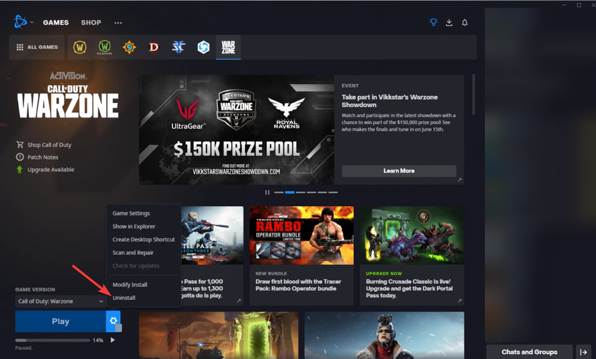
Task: Open the Game Version dropdown
Action: coord(61,301)
